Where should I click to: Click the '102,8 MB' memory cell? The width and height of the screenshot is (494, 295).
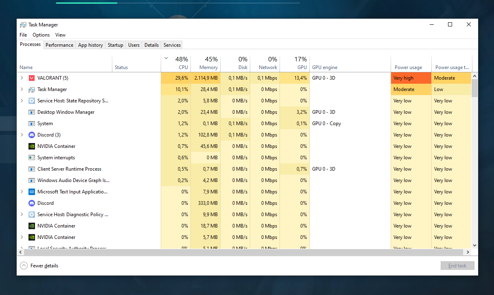click(x=205, y=135)
